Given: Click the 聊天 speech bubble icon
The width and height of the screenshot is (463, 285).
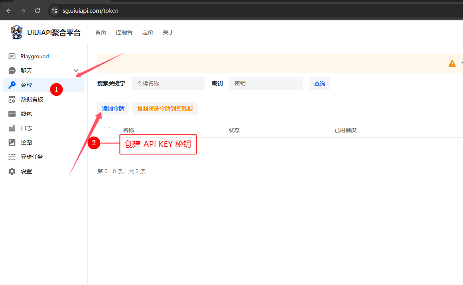Looking at the screenshot, I should pos(12,70).
